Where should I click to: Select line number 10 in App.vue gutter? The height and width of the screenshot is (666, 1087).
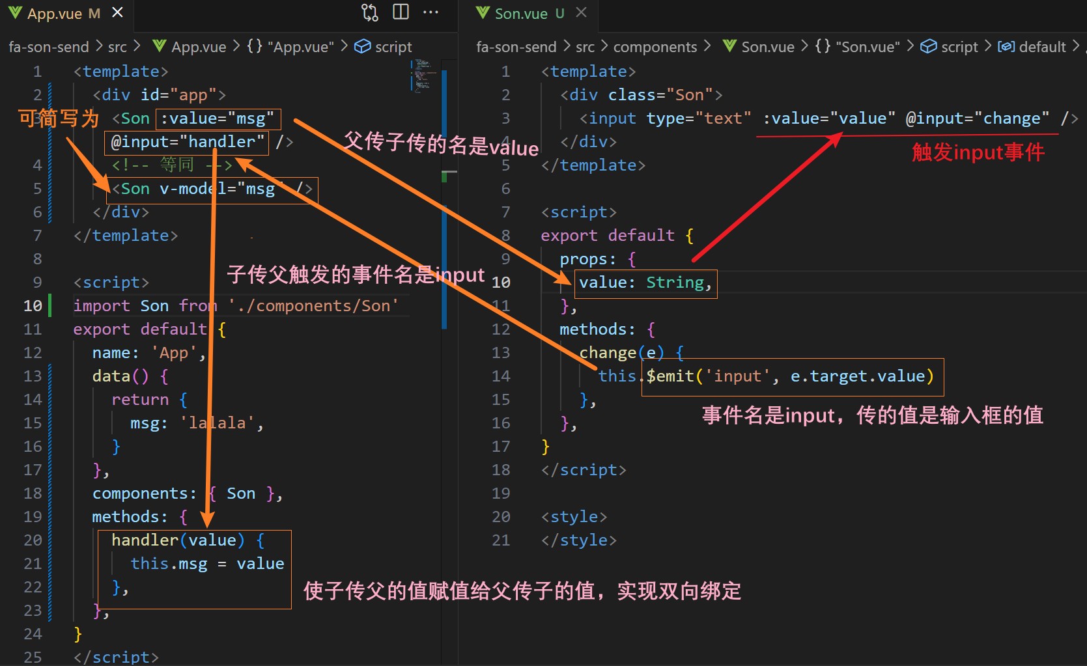point(33,306)
